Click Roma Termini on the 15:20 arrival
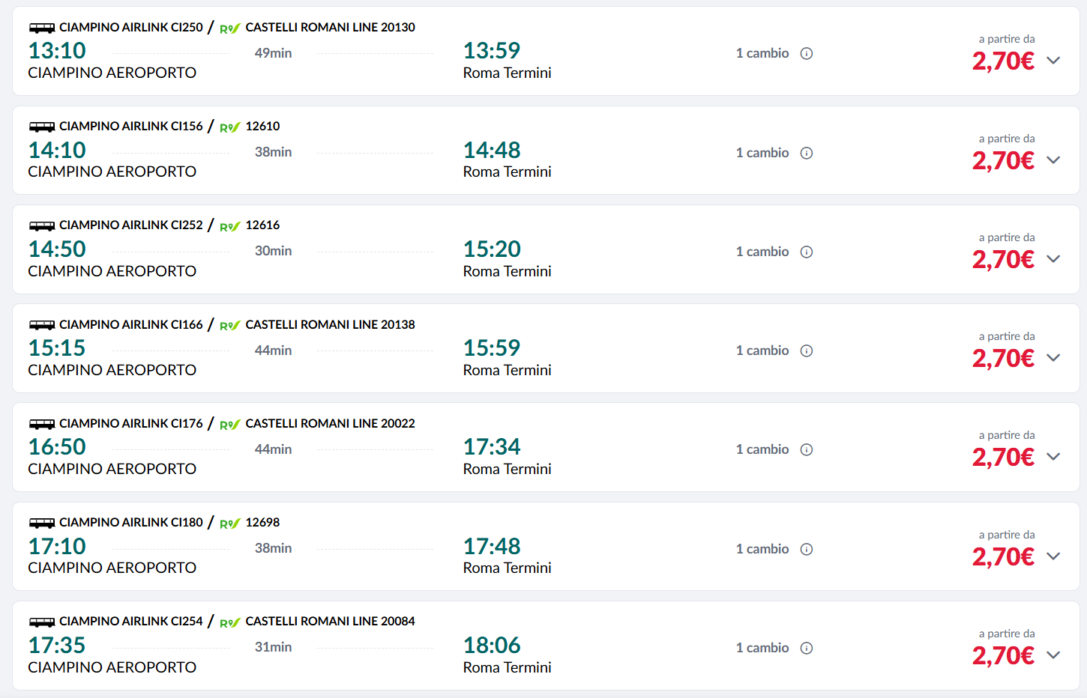Viewport: 1087px width, 698px height. tap(507, 271)
